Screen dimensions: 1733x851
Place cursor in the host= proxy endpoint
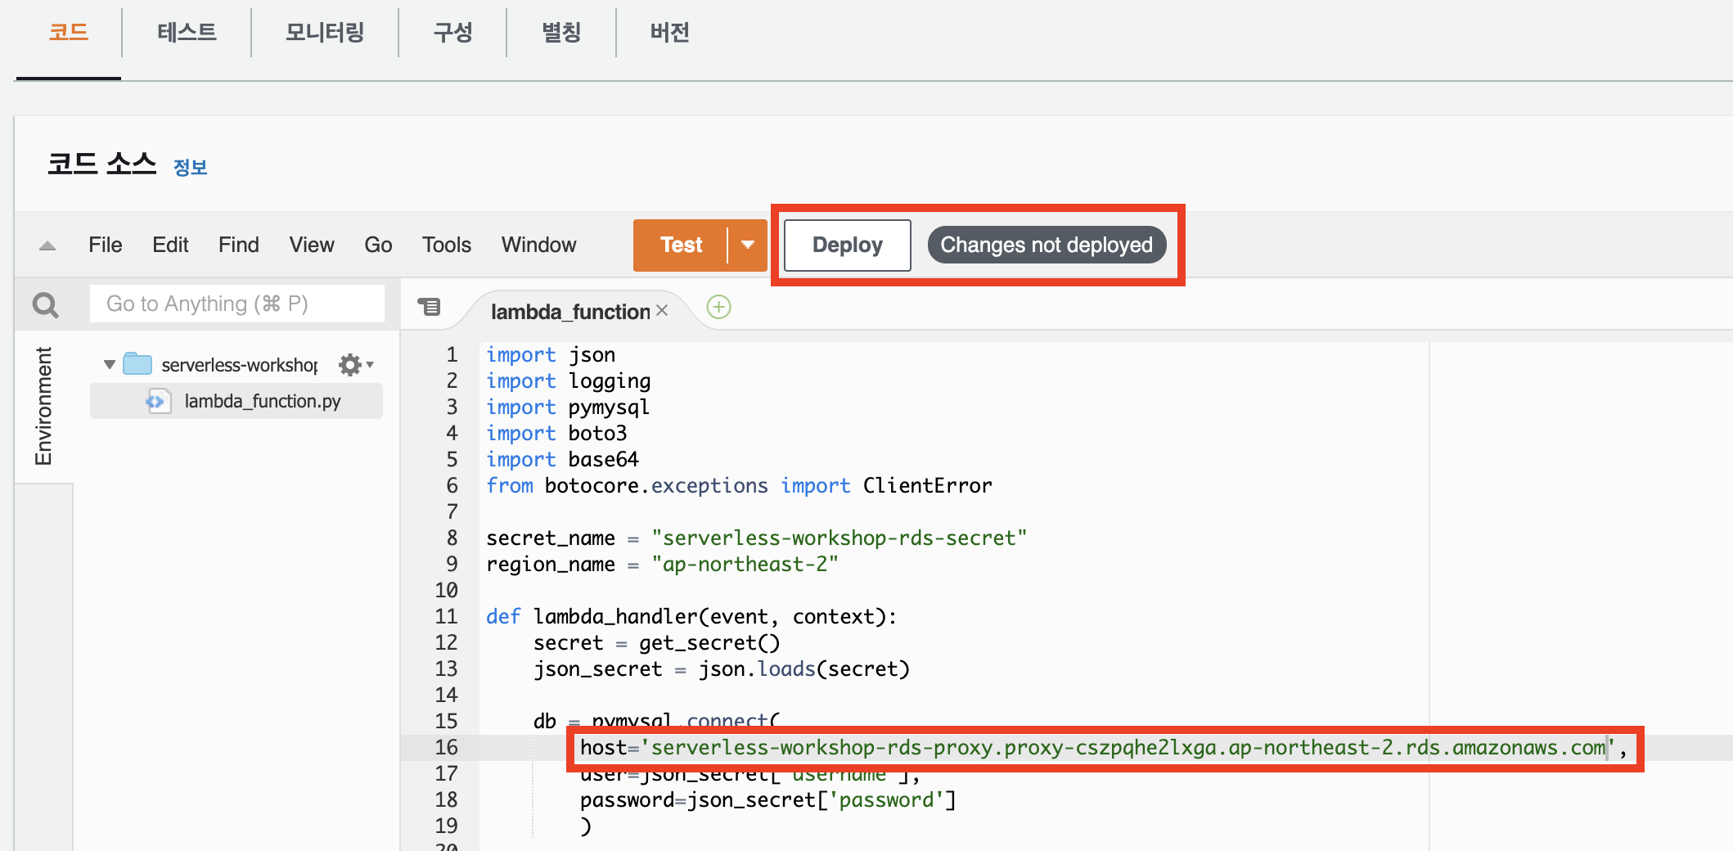[1104, 747]
